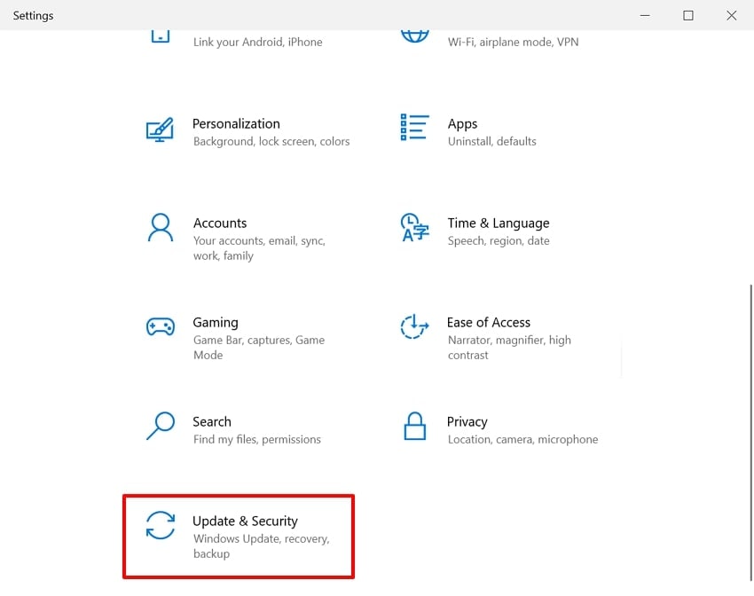Click the Search magnifier icon
Viewport: 754px width, 596px height.
click(161, 427)
